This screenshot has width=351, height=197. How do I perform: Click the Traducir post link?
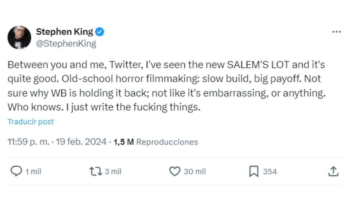click(30, 122)
